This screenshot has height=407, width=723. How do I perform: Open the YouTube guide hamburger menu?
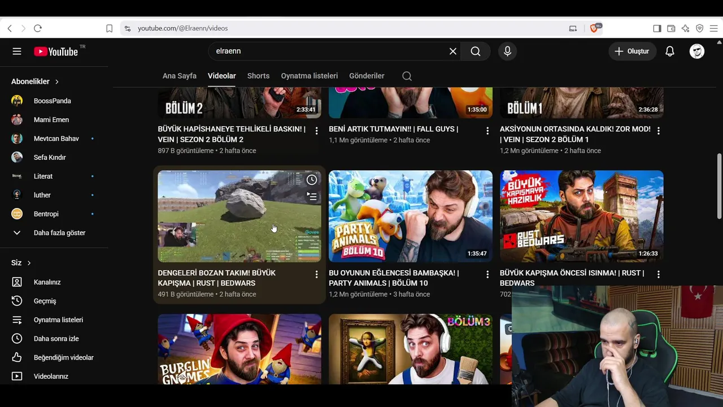coord(17,51)
